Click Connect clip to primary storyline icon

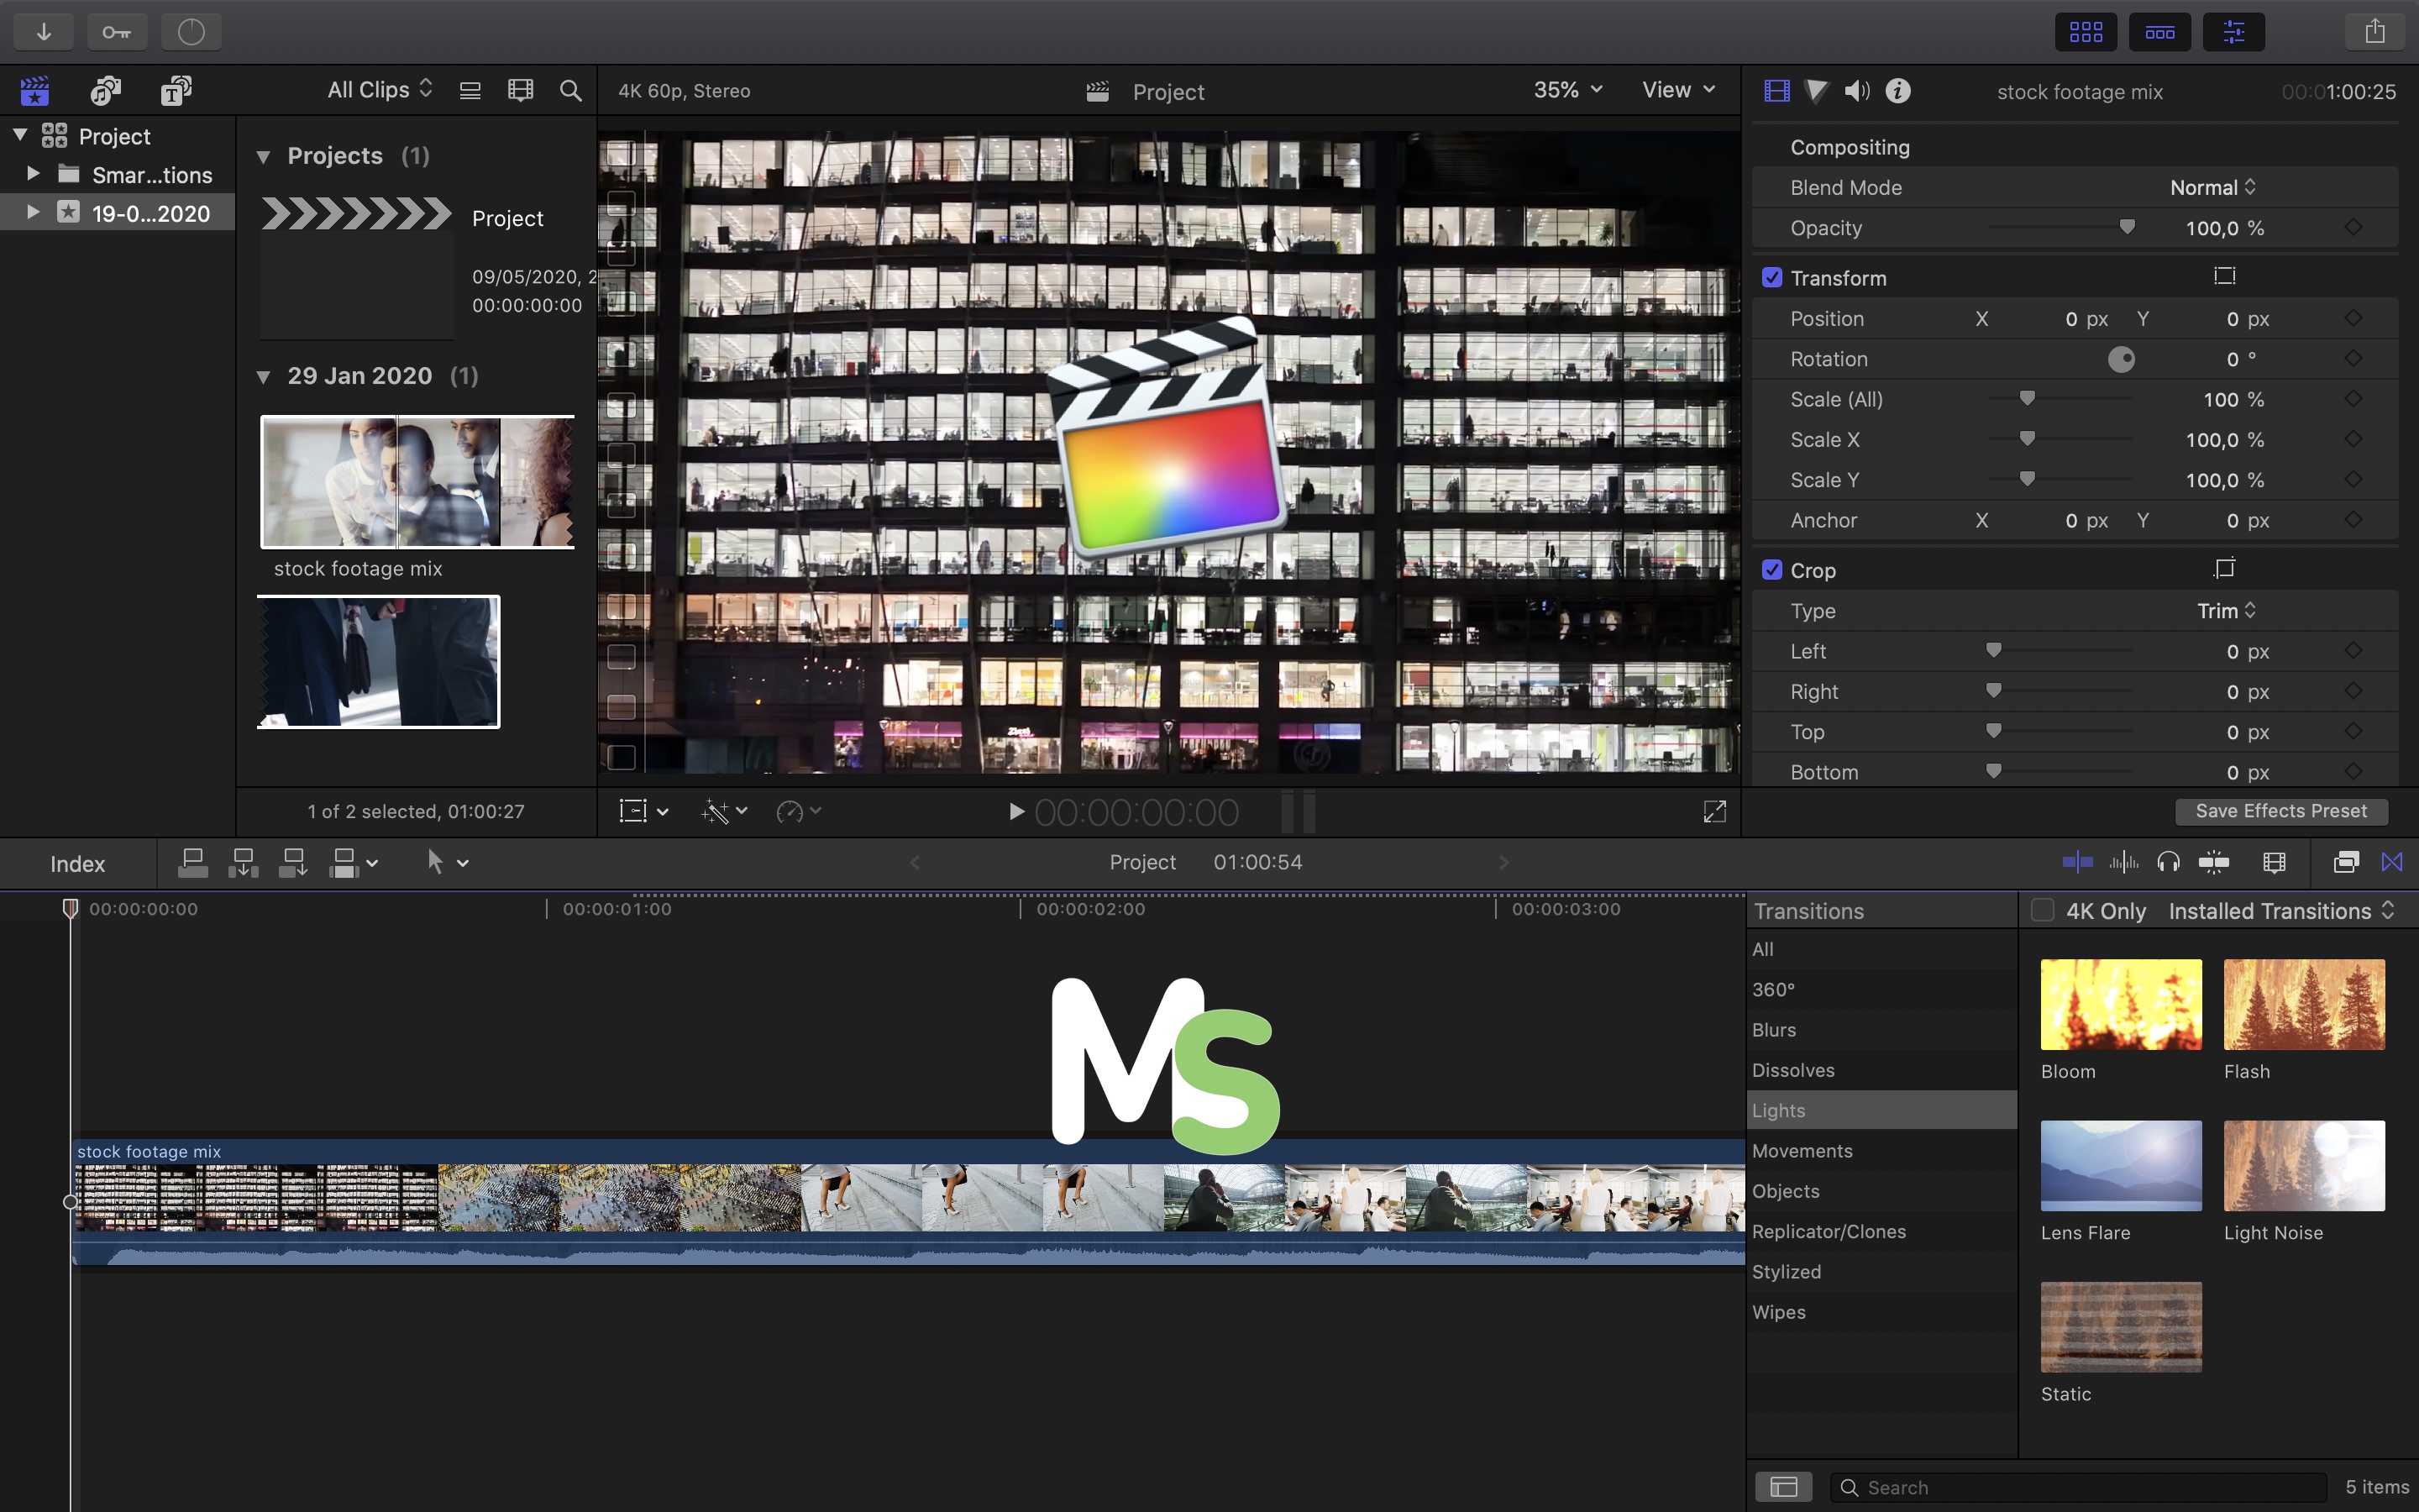[193, 862]
